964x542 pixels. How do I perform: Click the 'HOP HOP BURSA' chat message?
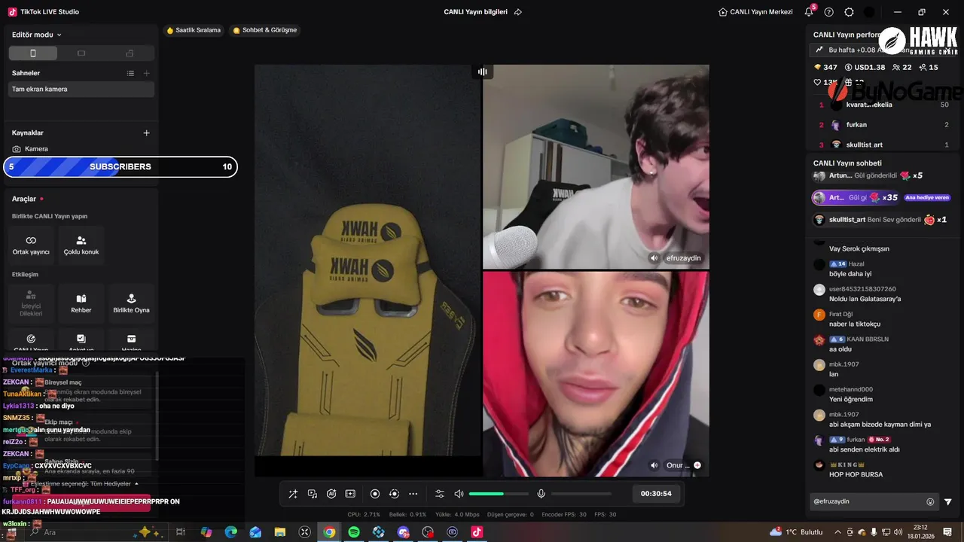tap(856, 474)
